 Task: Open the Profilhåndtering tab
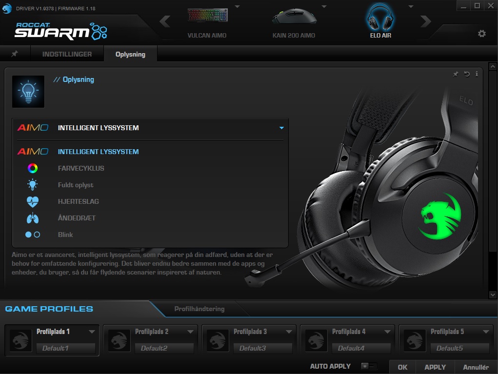click(x=199, y=309)
